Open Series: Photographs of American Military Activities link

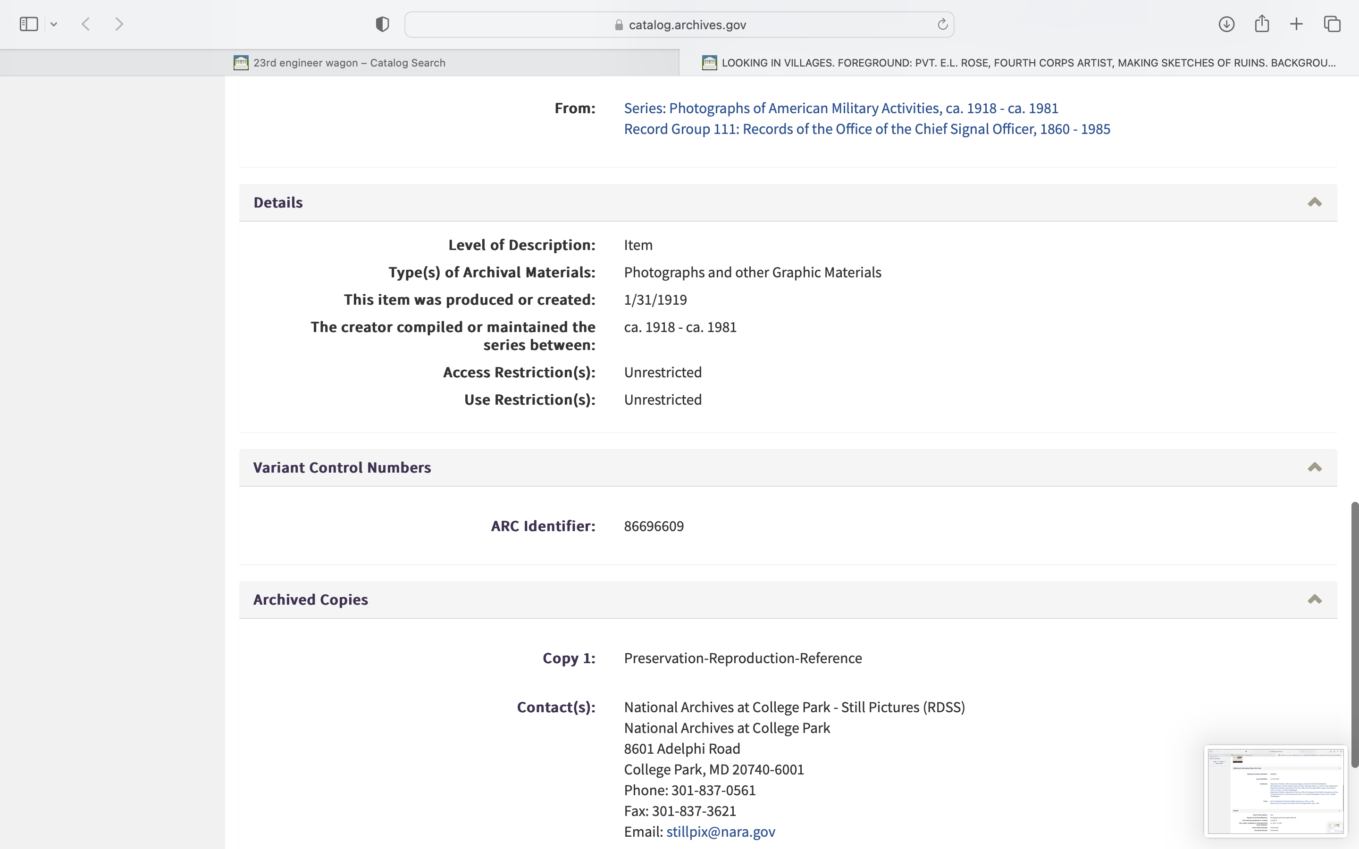tap(841, 108)
